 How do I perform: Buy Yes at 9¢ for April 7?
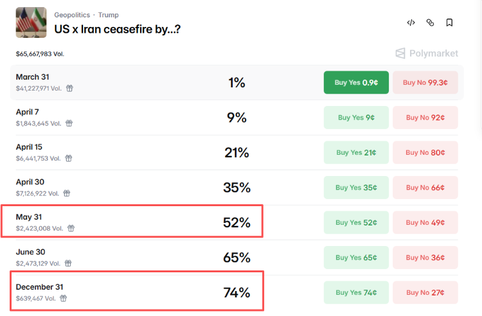point(356,118)
